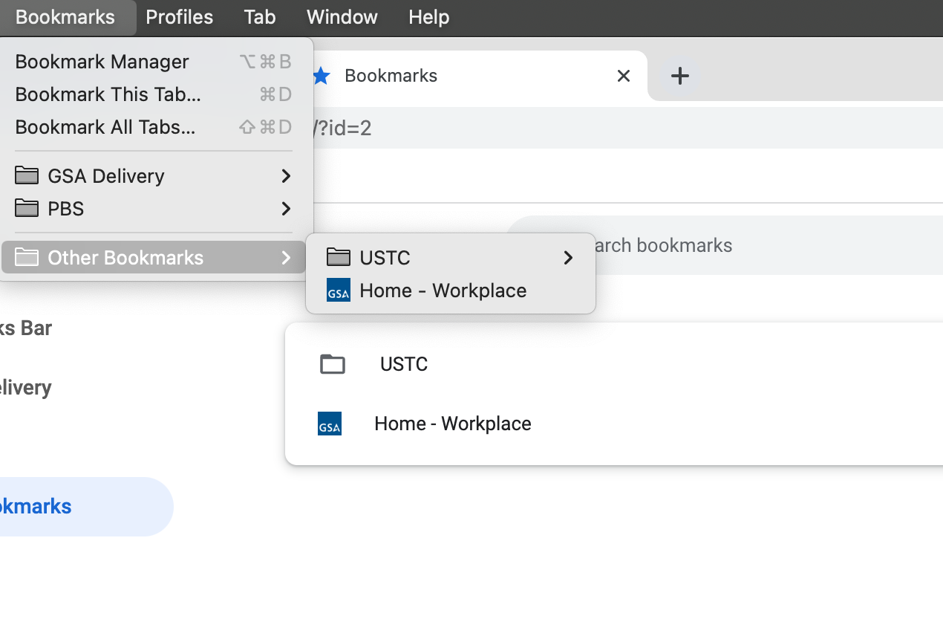Expand the PBS folder arrow
This screenshot has height=642, width=943.
(286, 209)
